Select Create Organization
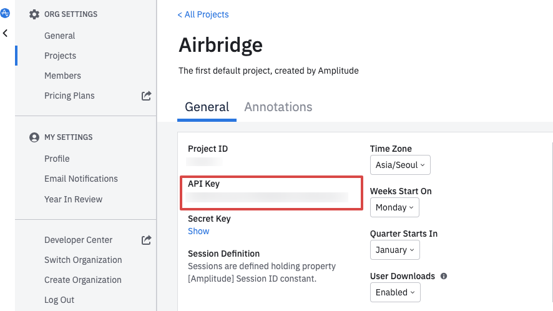This screenshot has width=553, height=311. point(83,280)
